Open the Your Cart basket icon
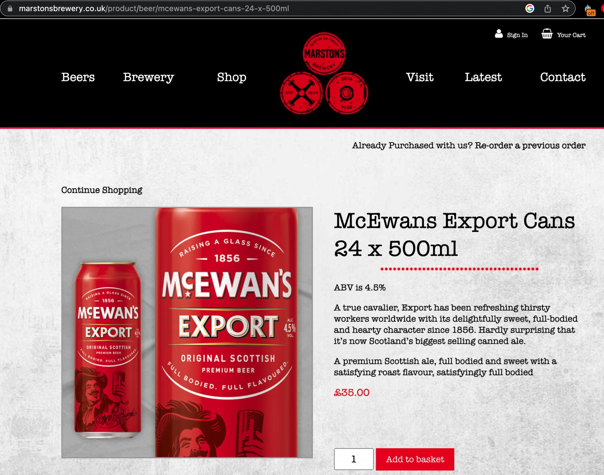 coord(547,34)
